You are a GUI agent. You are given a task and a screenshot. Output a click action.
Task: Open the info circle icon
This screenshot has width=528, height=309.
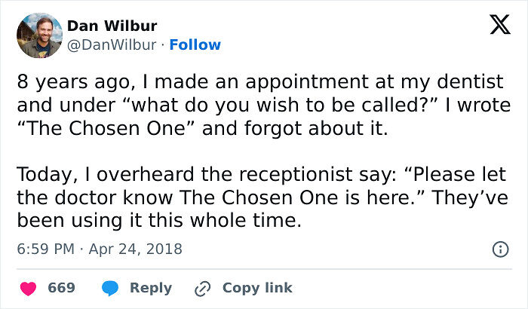499,249
